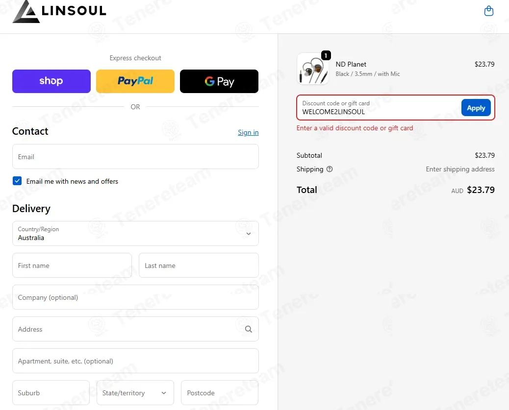
Task: Click the Postcode field
Action: point(220,393)
